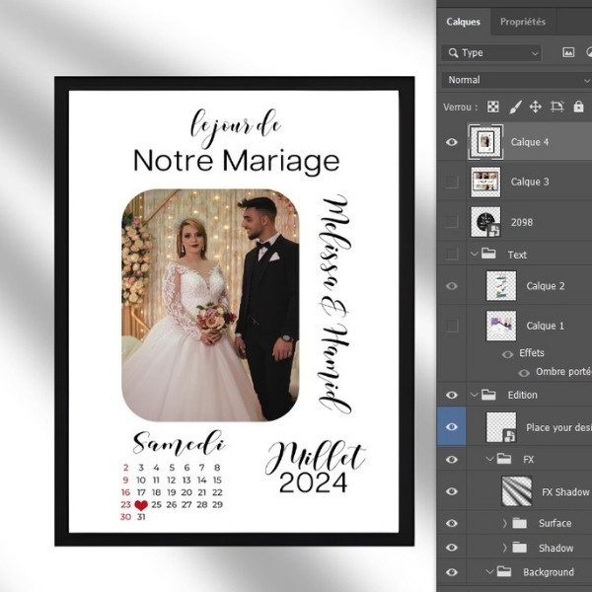Viewport: 592px width, 592px height.
Task: Click the Surface group folder icon
Action: 519,523
